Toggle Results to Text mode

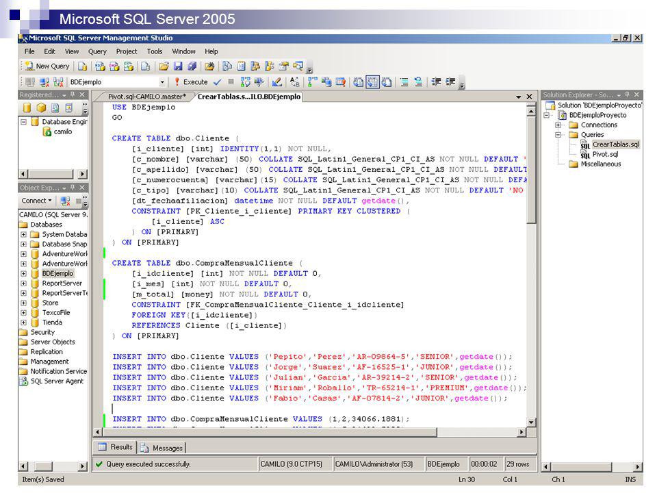(x=358, y=81)
